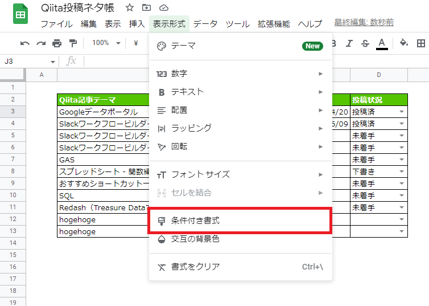The width and height of the screenshot is (429, 306).
Task: Select the GAS cell
Action: (x=104, y=160)
